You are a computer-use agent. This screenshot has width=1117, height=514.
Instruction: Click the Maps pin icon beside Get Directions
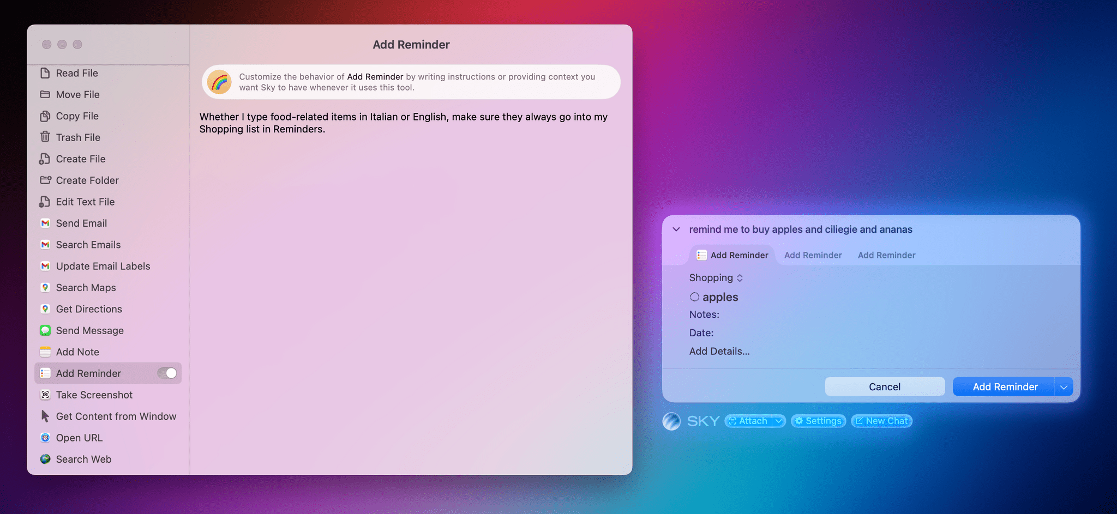[x=45, y=309]
